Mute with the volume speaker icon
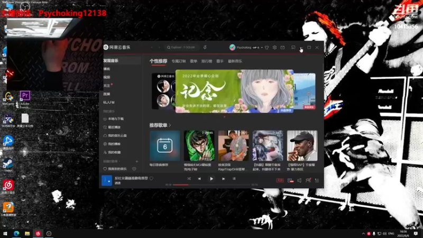 (299, 180)
